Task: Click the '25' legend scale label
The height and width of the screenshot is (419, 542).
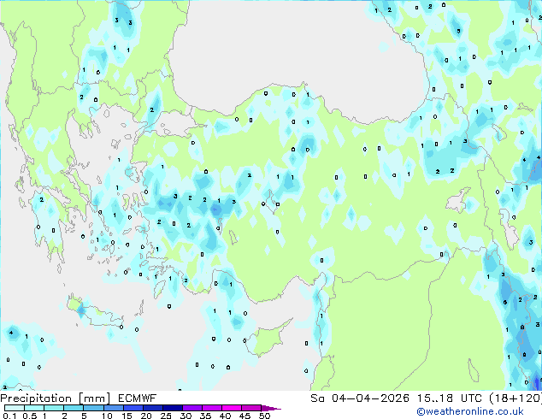Action: tap(166, 416)
